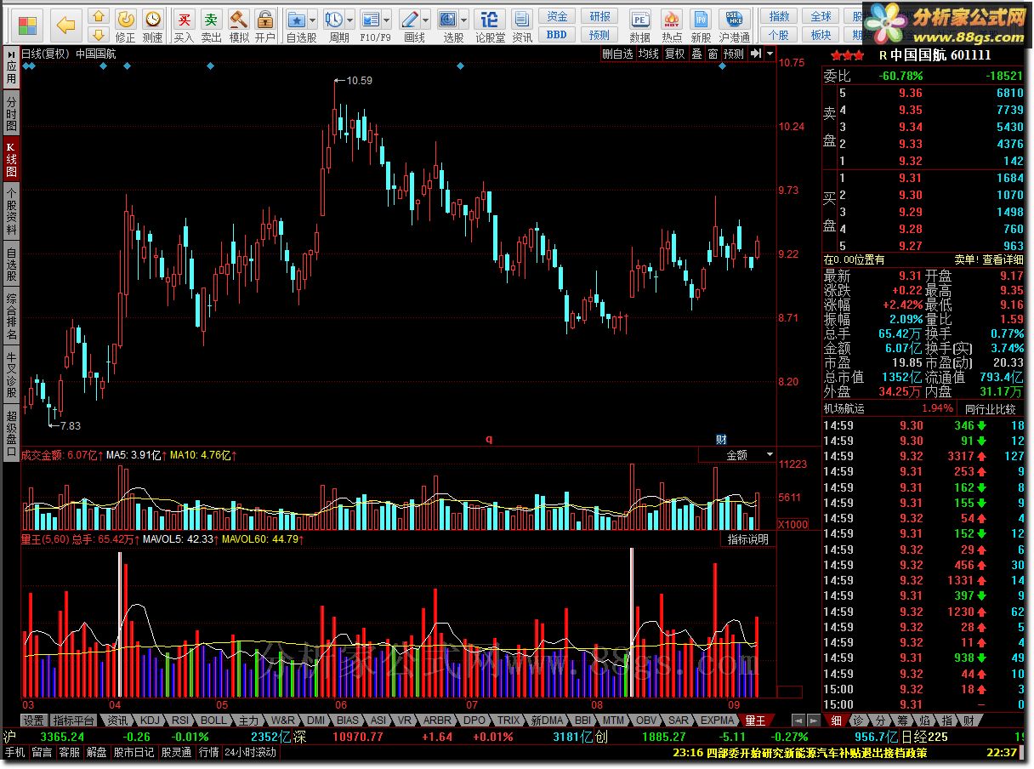This screenshot has height=769, width=1034.
Task: Click the colorful home grid icon
Action: tap(27, 25)
